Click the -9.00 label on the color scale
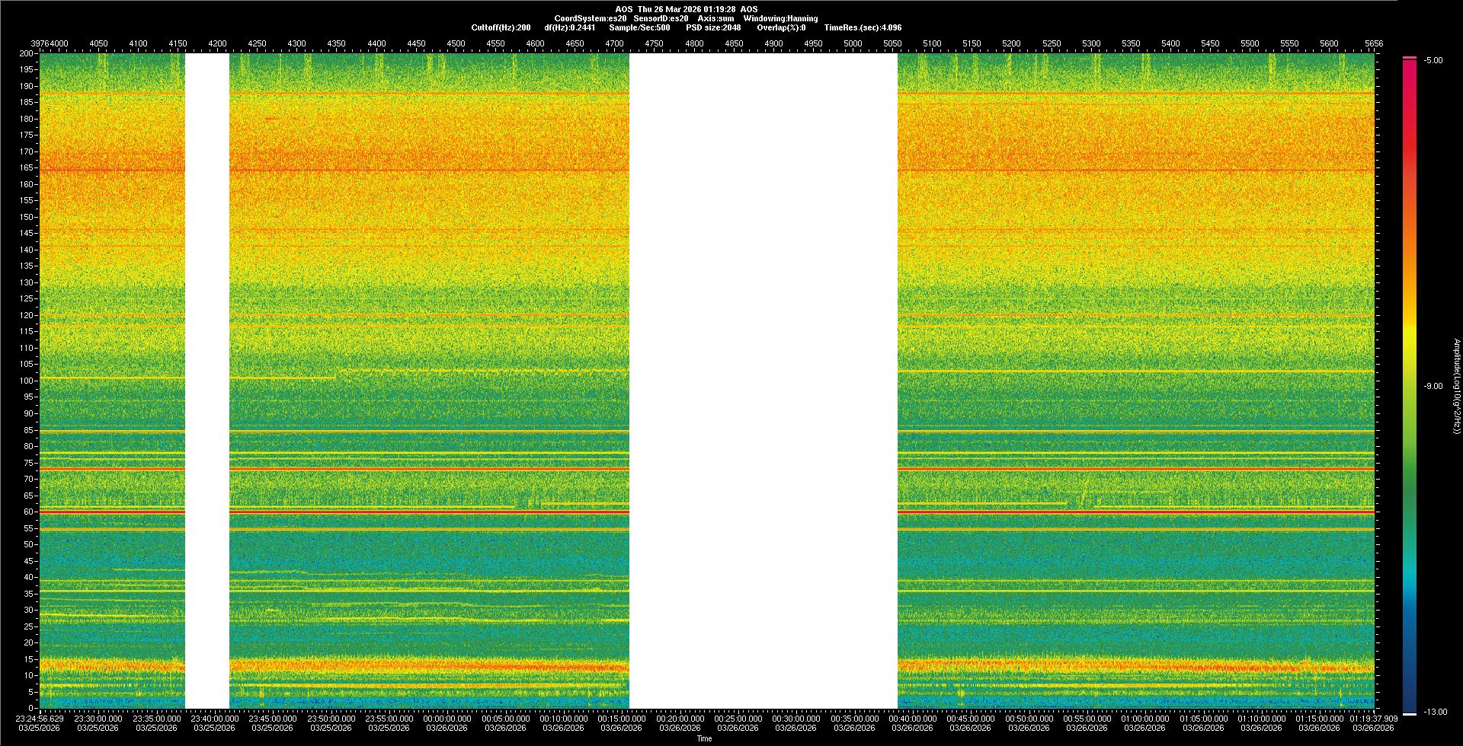 (x=1433, y=386)
